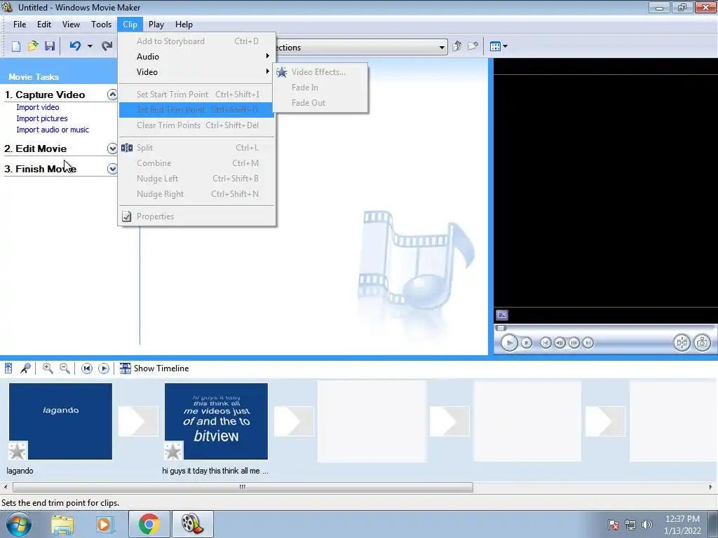Image resolution: width=718 pixels, height=538 pixels.
Task: Open the collections combo box dropdown
Action: 442,47
